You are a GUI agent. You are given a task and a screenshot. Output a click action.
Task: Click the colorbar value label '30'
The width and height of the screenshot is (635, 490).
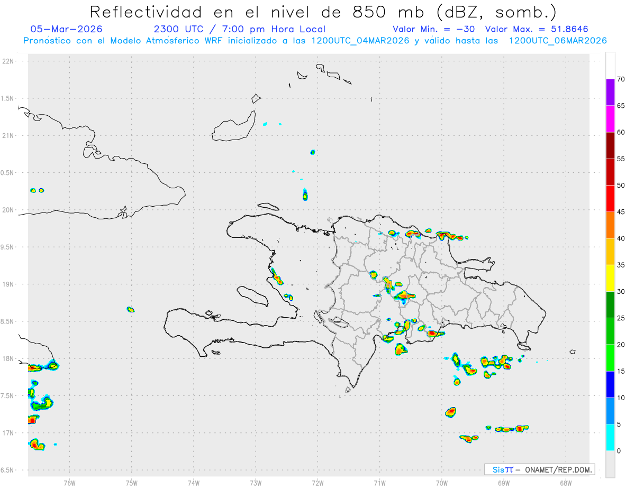621,292
